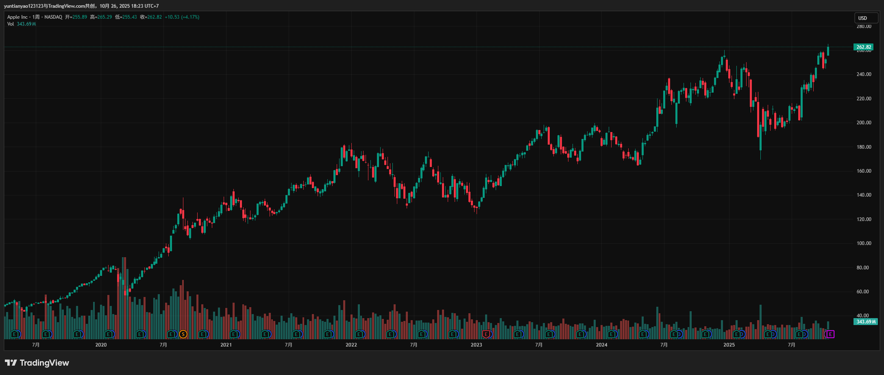Screen dimensions: 884x375
Task: Click the open price value 255.89
Action: 80,17
